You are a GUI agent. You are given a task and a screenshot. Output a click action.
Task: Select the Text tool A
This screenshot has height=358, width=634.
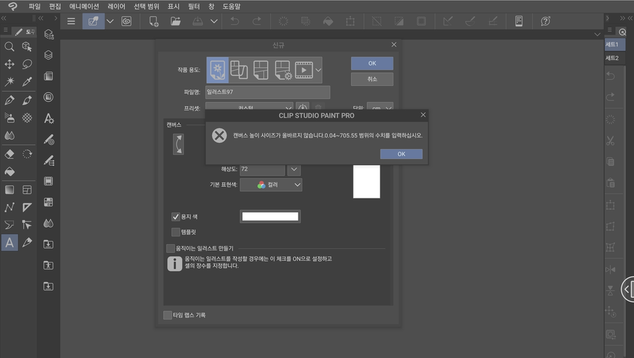[9, 243]
